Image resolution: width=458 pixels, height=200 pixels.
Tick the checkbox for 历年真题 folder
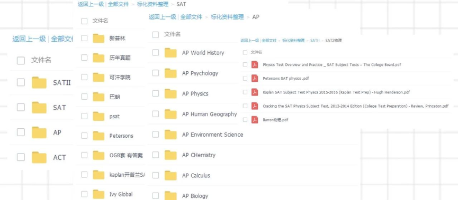coord(84,58)
